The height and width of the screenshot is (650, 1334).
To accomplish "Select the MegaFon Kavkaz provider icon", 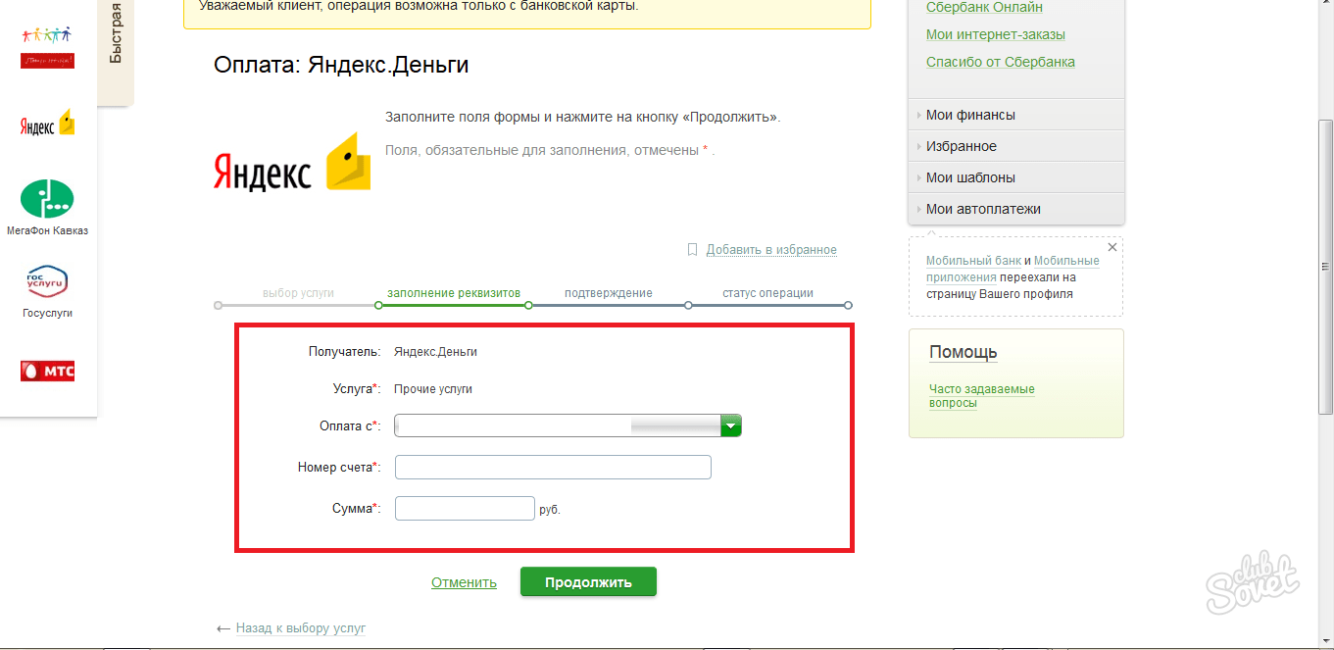I will tap(47, 199).
